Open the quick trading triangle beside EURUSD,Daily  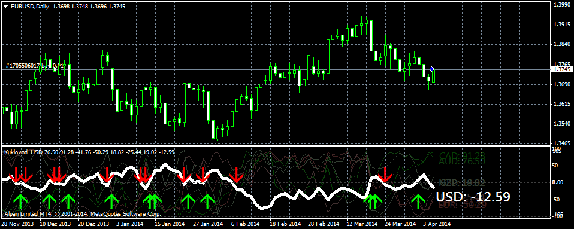click(x=5, y=6)
